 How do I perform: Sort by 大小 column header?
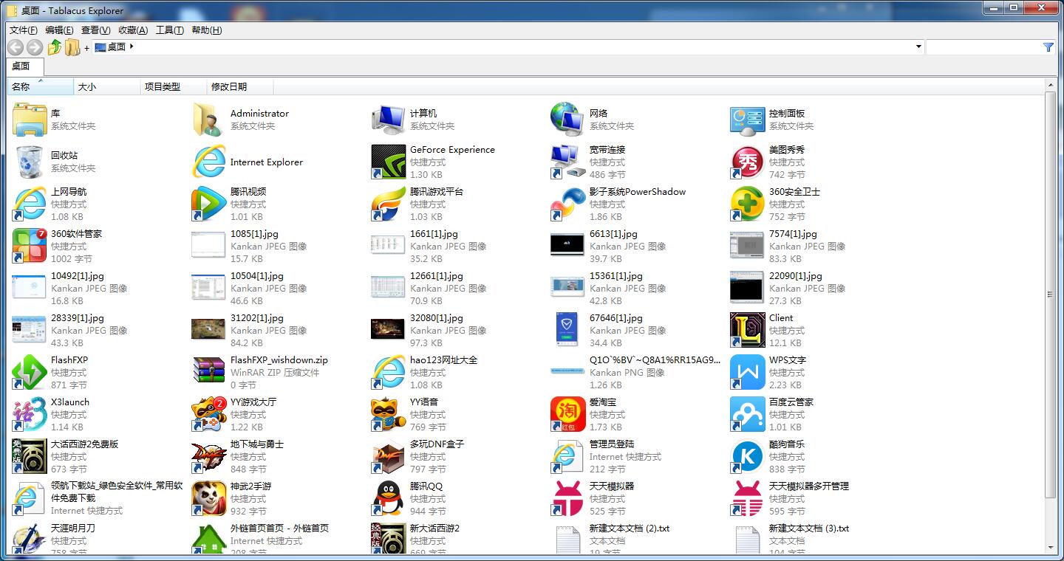(107, 86)
